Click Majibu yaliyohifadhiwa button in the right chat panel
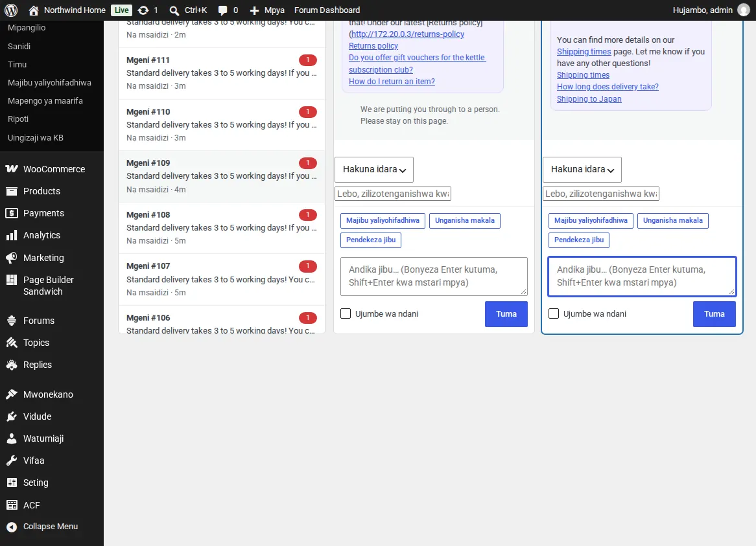 (591, 220)
